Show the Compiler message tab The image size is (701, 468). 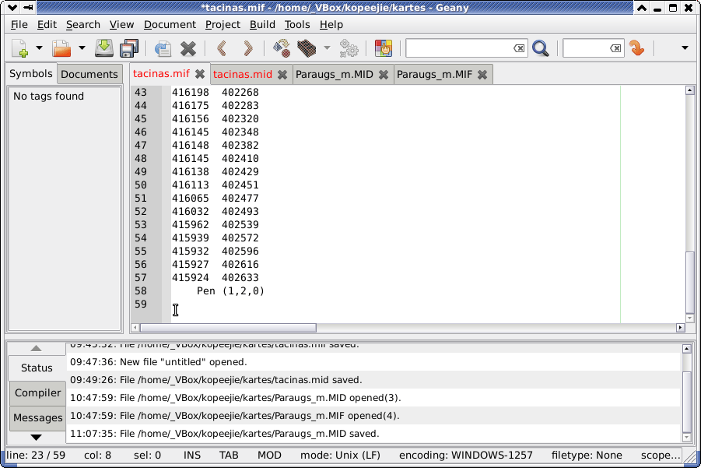pyautogui.click(x=37, y=392)
